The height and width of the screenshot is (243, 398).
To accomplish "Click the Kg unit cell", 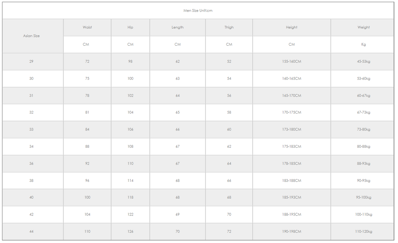I will [364, 44].
